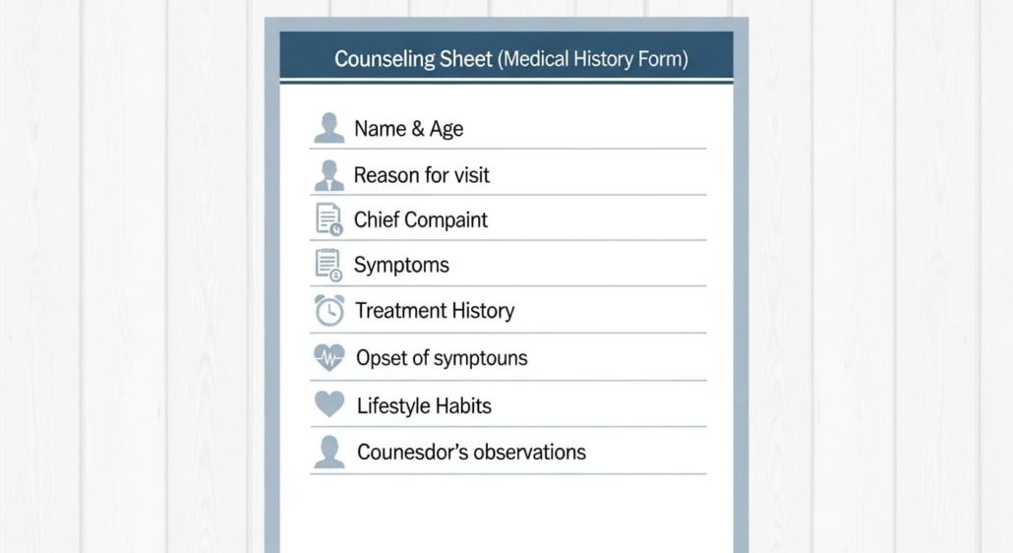Click the 'Symptoms' label text

tap(401, 265)
